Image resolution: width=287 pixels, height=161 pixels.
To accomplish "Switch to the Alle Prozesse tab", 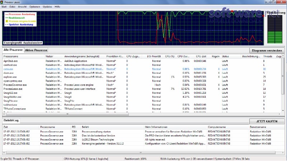I will 13,50.
